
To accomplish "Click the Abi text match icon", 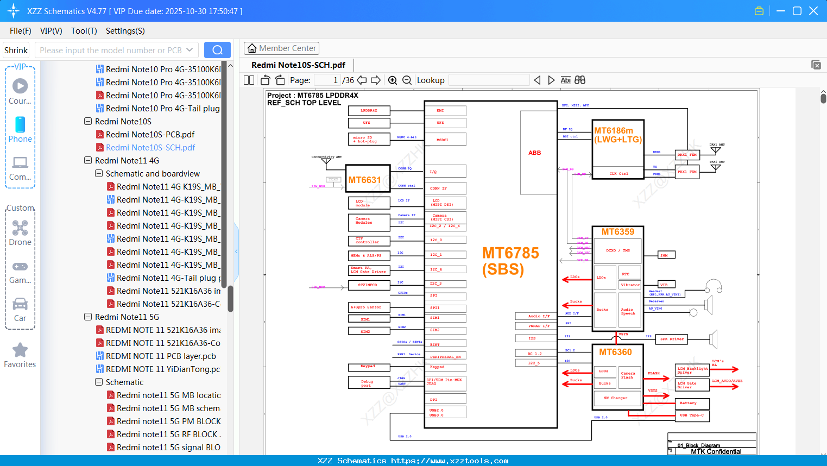I will (566, 80).
